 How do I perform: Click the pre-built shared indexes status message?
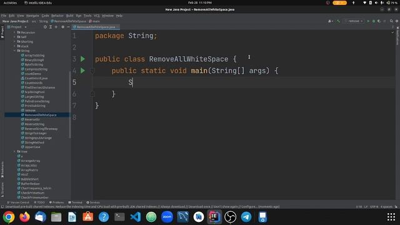142,207
